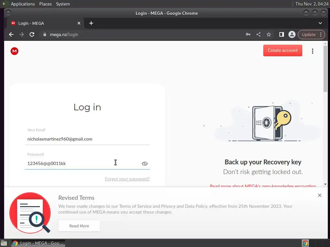This screenshot has width=330, height=247.
Task: Go forward in browser history
Action: tap(22, 34)
